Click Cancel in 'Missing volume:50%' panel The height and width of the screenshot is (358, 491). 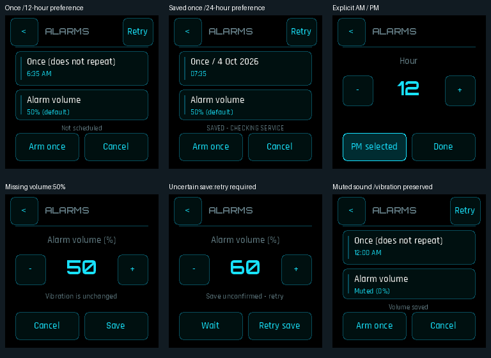click(47, 326)
